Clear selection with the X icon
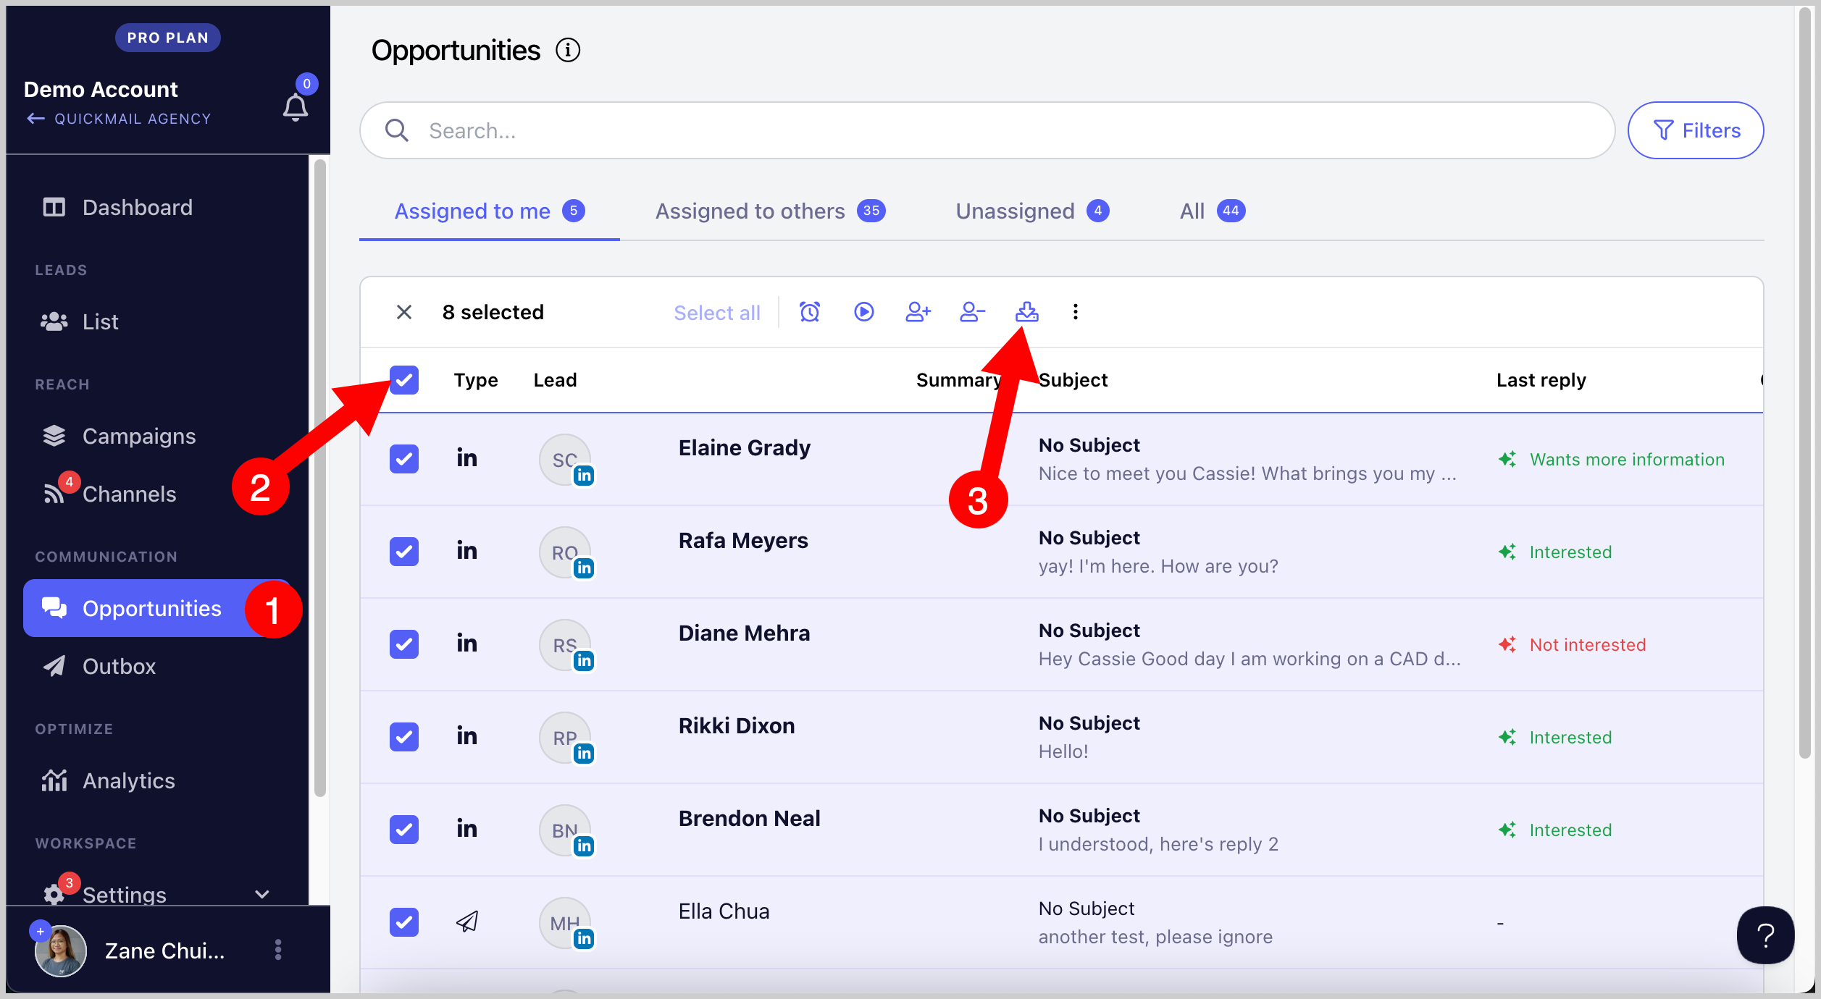 click(x=404, y=312)
